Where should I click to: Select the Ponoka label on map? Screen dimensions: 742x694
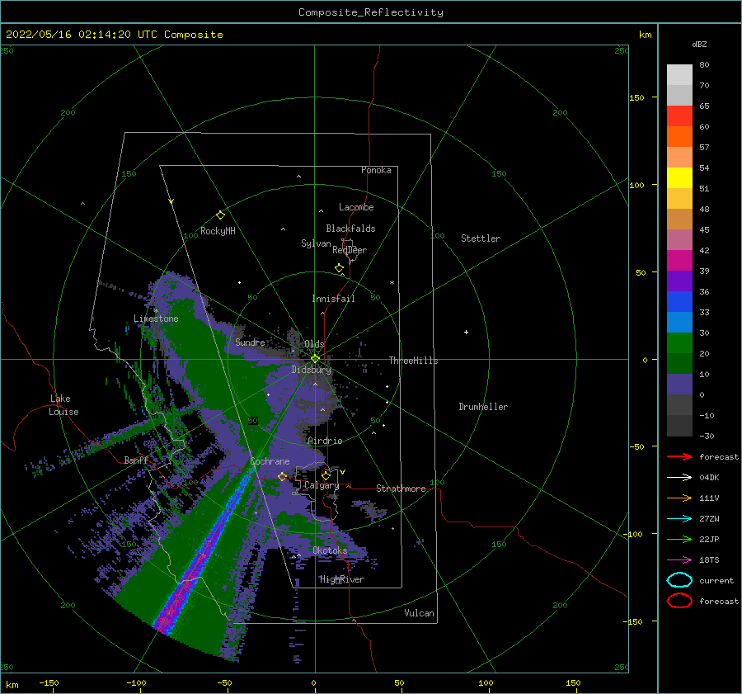coord(376,170)
